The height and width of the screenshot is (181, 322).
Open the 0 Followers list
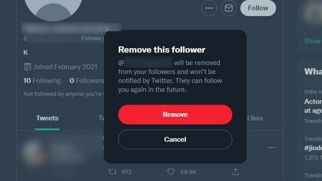point(87,80)
